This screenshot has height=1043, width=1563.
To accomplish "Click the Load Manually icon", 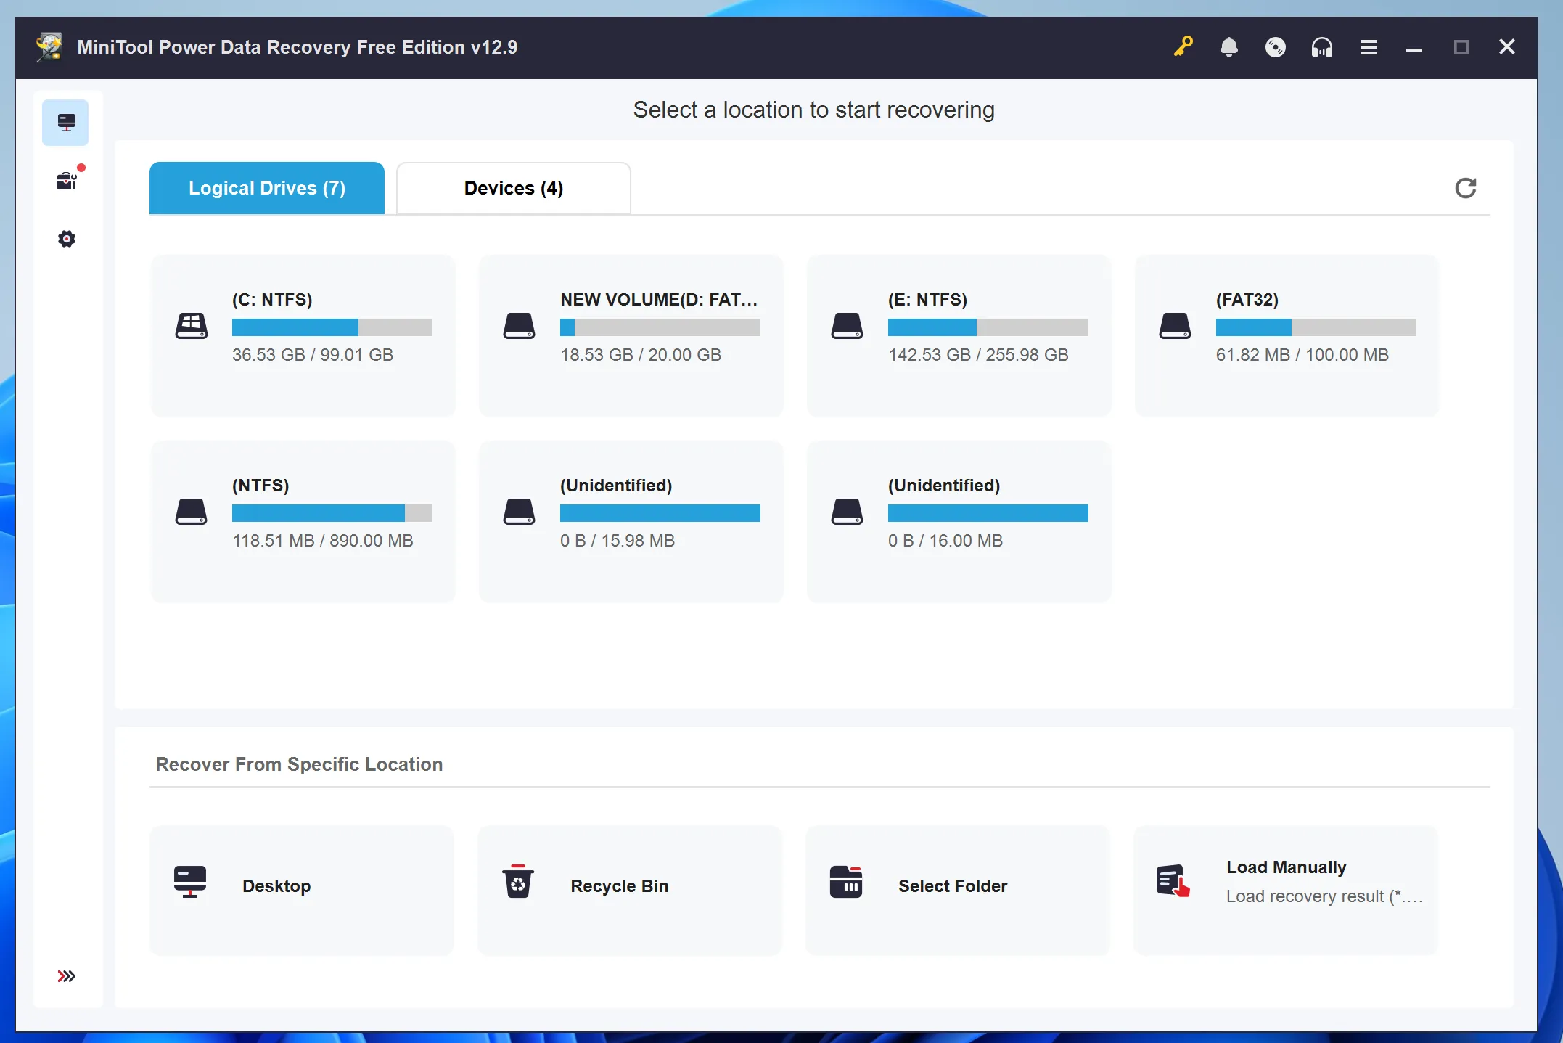I will pyautogui.click(x=1173, y=881).
